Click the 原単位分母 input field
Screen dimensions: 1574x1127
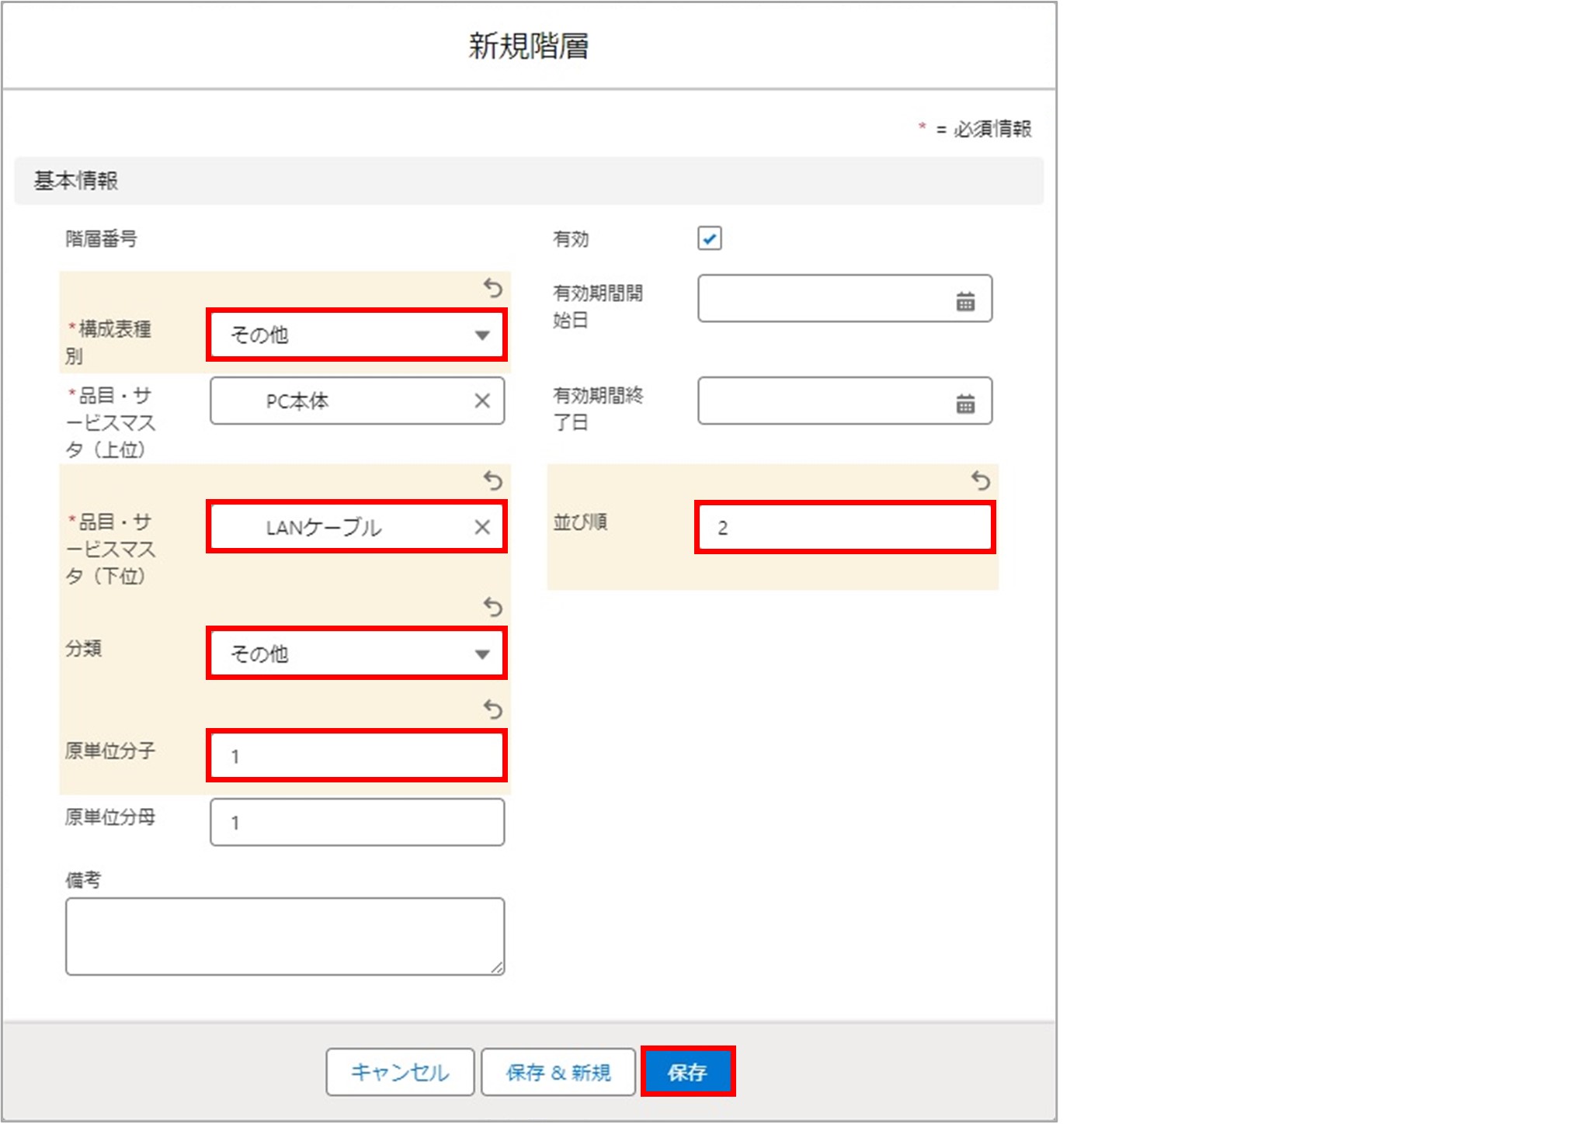coord(356,823)
